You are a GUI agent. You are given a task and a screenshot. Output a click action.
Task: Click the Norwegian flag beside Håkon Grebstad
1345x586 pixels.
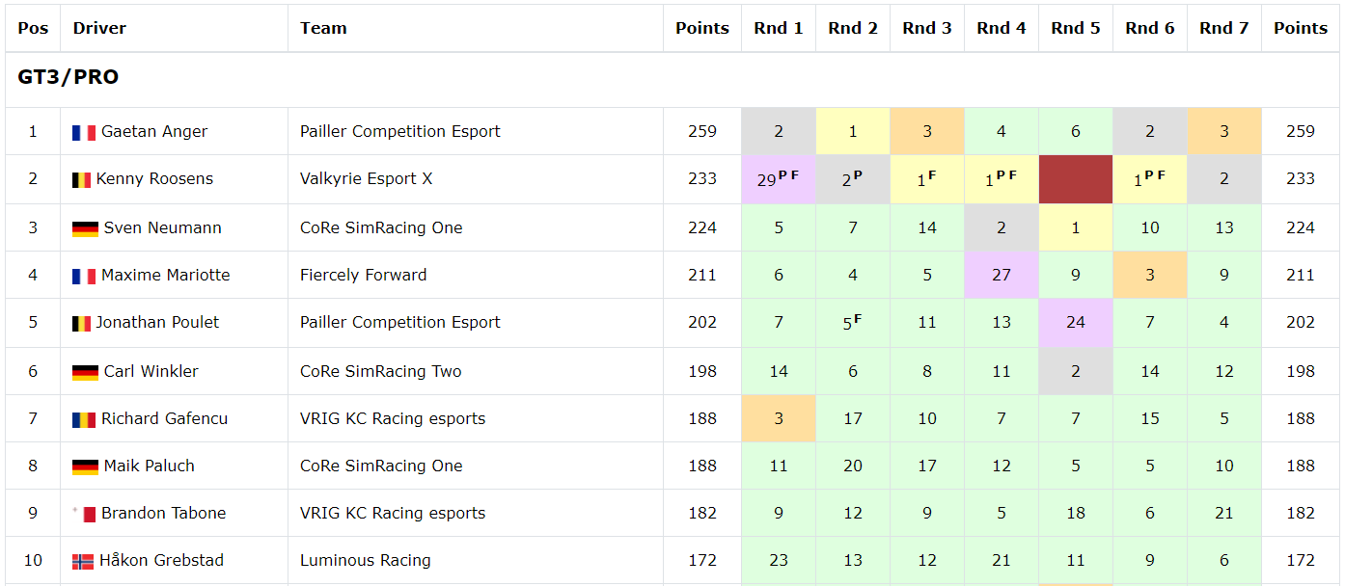tap(83, 562)
